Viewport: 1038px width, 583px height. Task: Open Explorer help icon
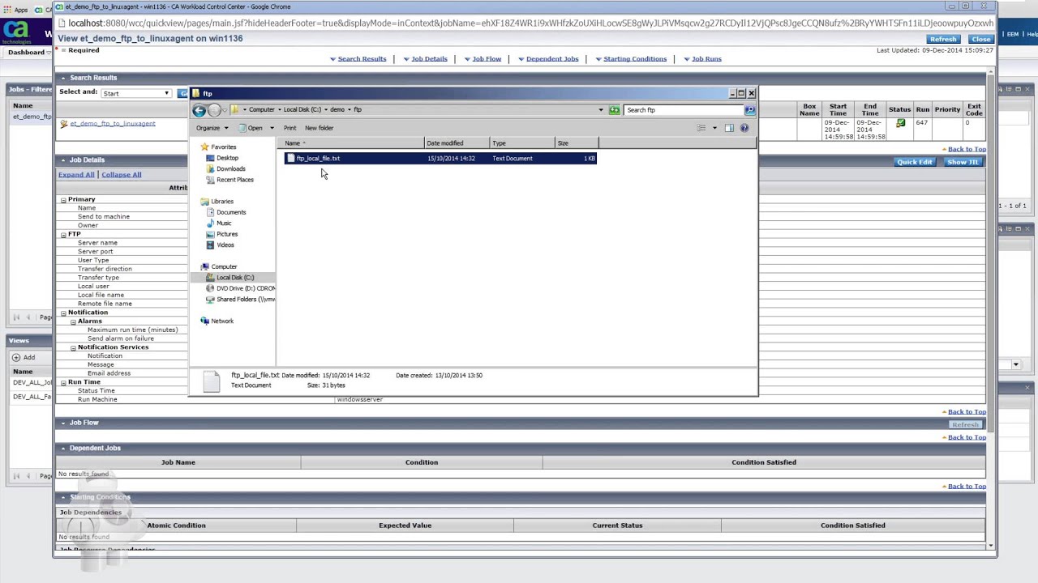744,128
